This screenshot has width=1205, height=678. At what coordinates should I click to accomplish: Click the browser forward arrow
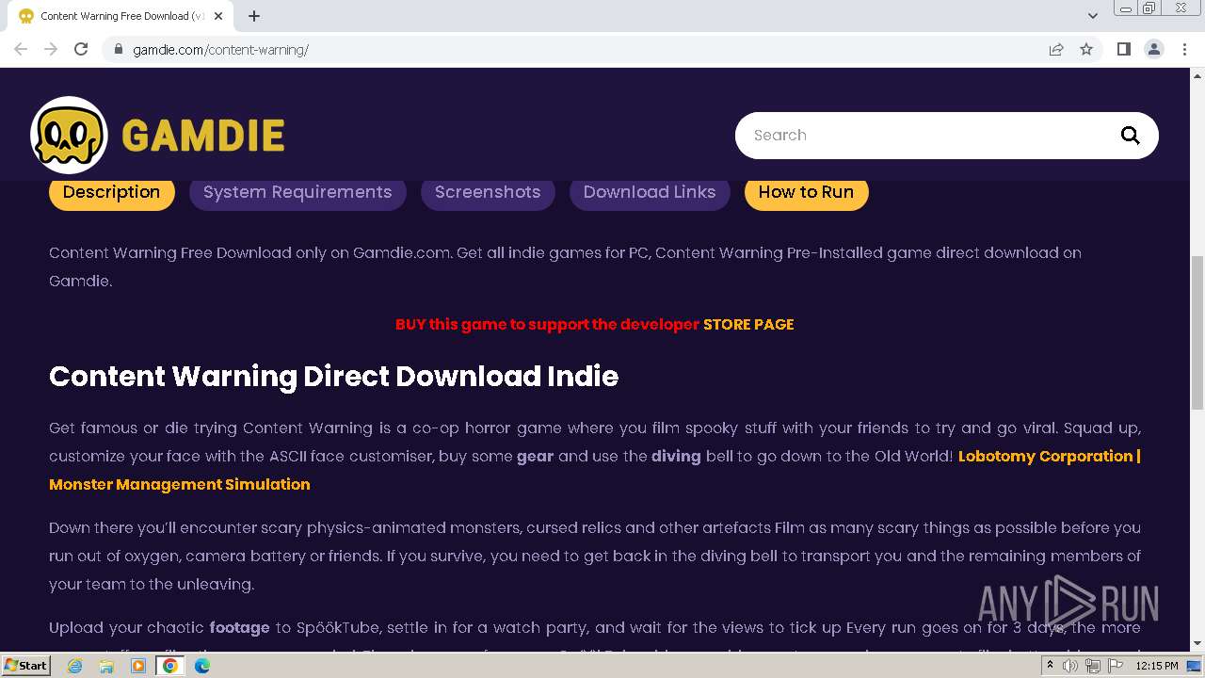(51, 49)
